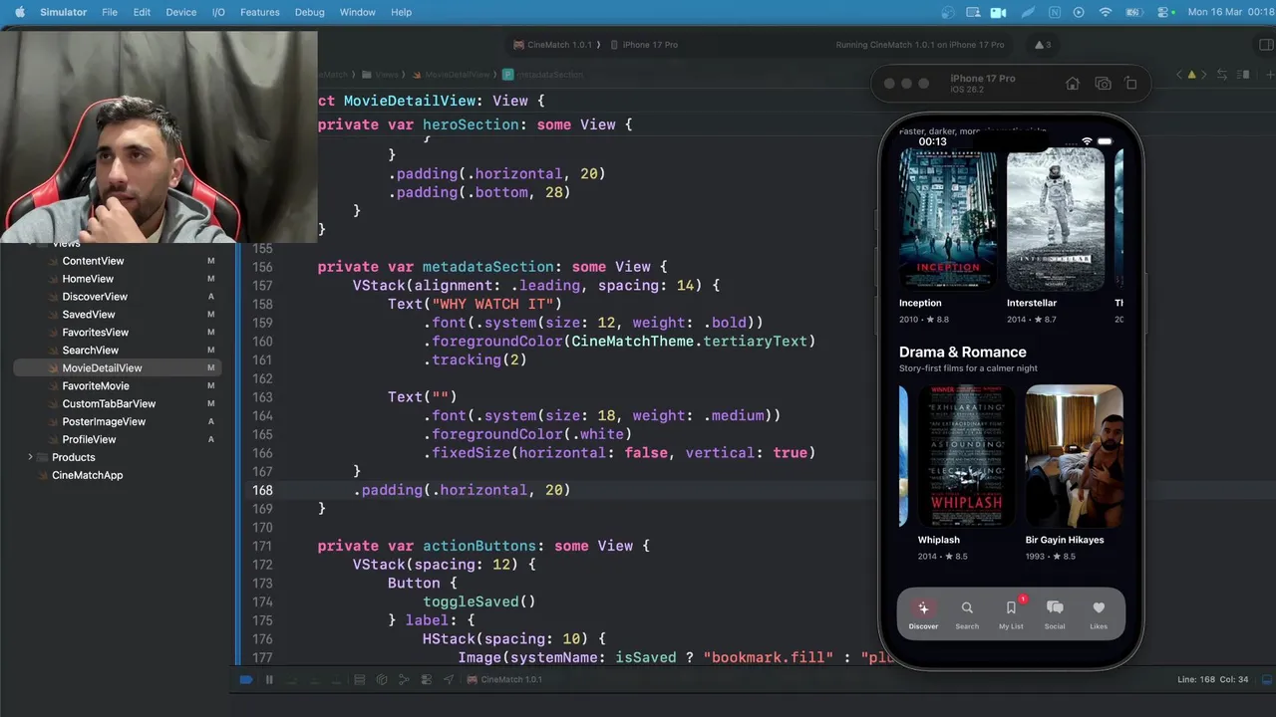Image resolution: width=1276 pixels, height=717 pixels.
Task: Open the Device menu
Action: 180,12
